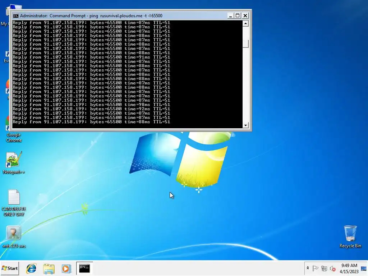Select the wds 123 sws desktop icon
This screenshot has width=368, height=276.
click(14, 237)
